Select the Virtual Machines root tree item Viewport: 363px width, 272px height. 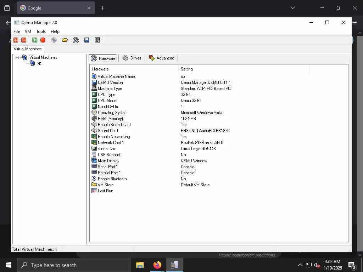click(43, 57)
